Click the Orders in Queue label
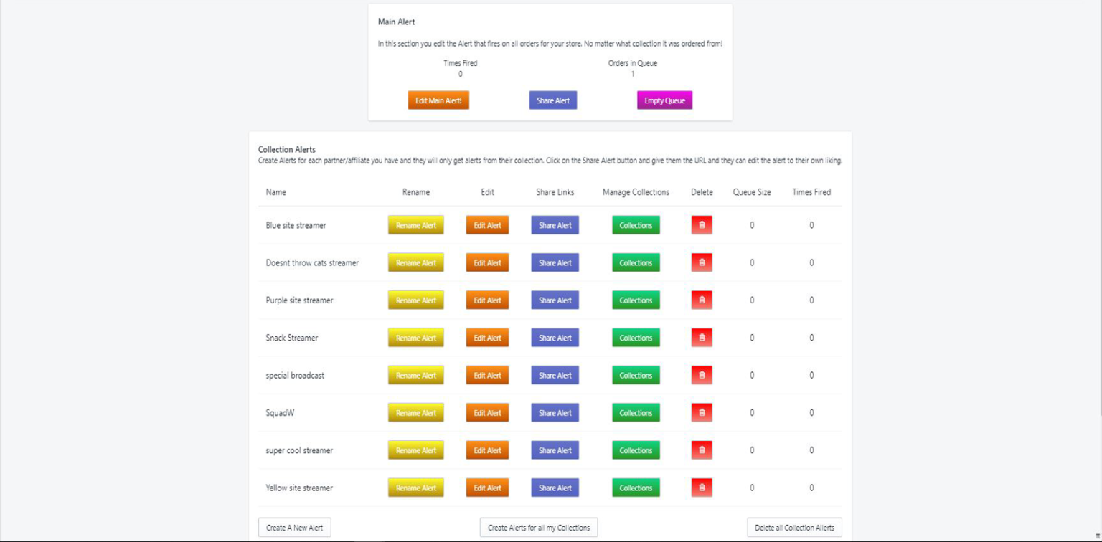The width and height of the screenshot is (1102, 542). coord(632,63)
